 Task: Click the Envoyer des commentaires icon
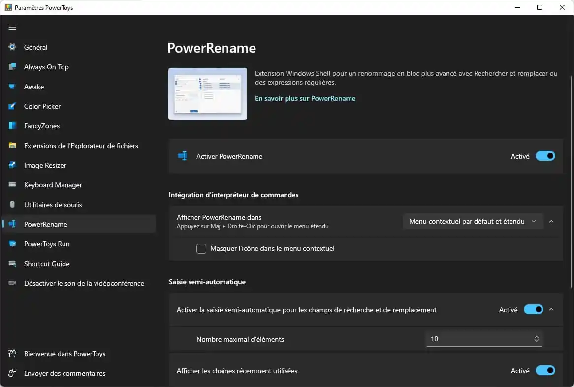point(12,373)
